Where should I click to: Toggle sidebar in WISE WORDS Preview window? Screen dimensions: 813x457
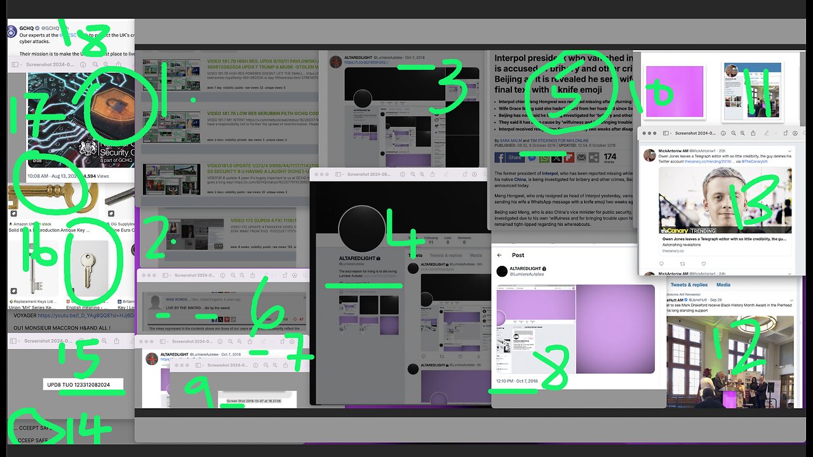click(x=165, y=275)
